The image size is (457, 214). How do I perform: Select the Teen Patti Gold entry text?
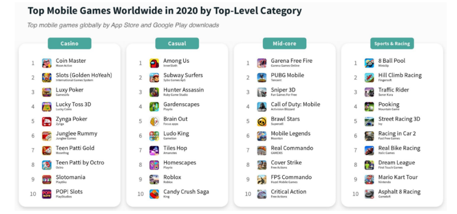pyautogui.click(x=75, y=148)
